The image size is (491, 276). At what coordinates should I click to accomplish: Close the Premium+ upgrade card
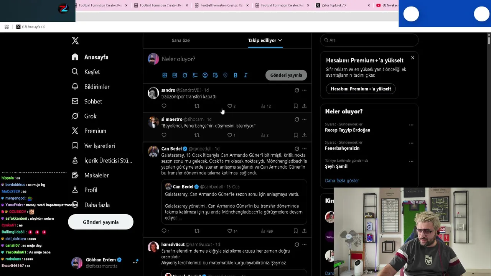coord(412,58)
